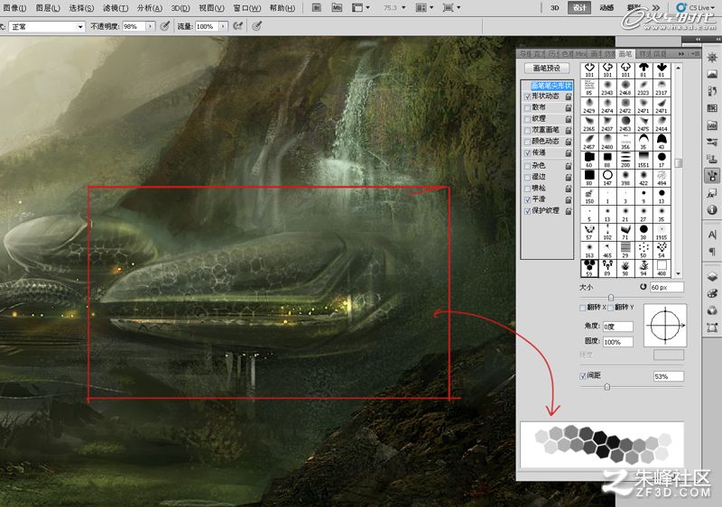722x507 pixels.
Task: Enable the opacity pen-pressure icon
Action: coord(165,26)
